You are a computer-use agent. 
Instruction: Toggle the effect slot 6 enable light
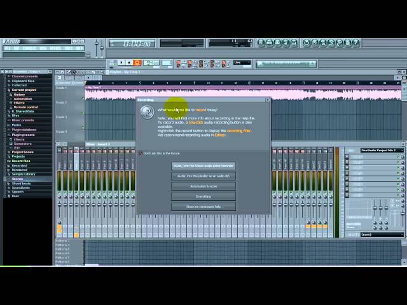397,184
